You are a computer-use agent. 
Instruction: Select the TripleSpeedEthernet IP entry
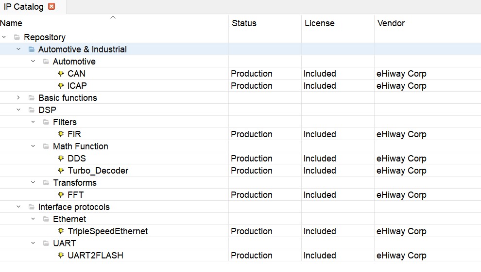108,231
